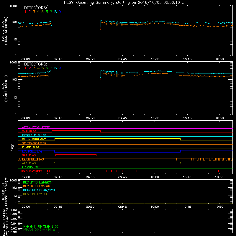236x236 pixels.
Task: Click the 10:30 tick in the rear segments plot
Action: [x=219, y=118]
